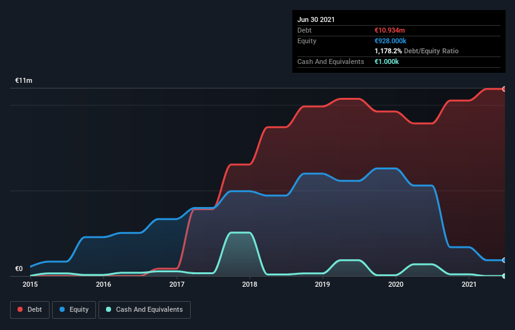Click the €11m y-axis label
The height and width of the screenshot is (330, 515).
click(24, 80)
